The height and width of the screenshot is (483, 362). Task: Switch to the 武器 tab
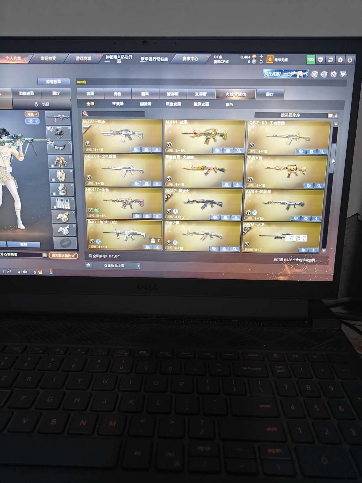pyautogui.click(x=90, y=94)
